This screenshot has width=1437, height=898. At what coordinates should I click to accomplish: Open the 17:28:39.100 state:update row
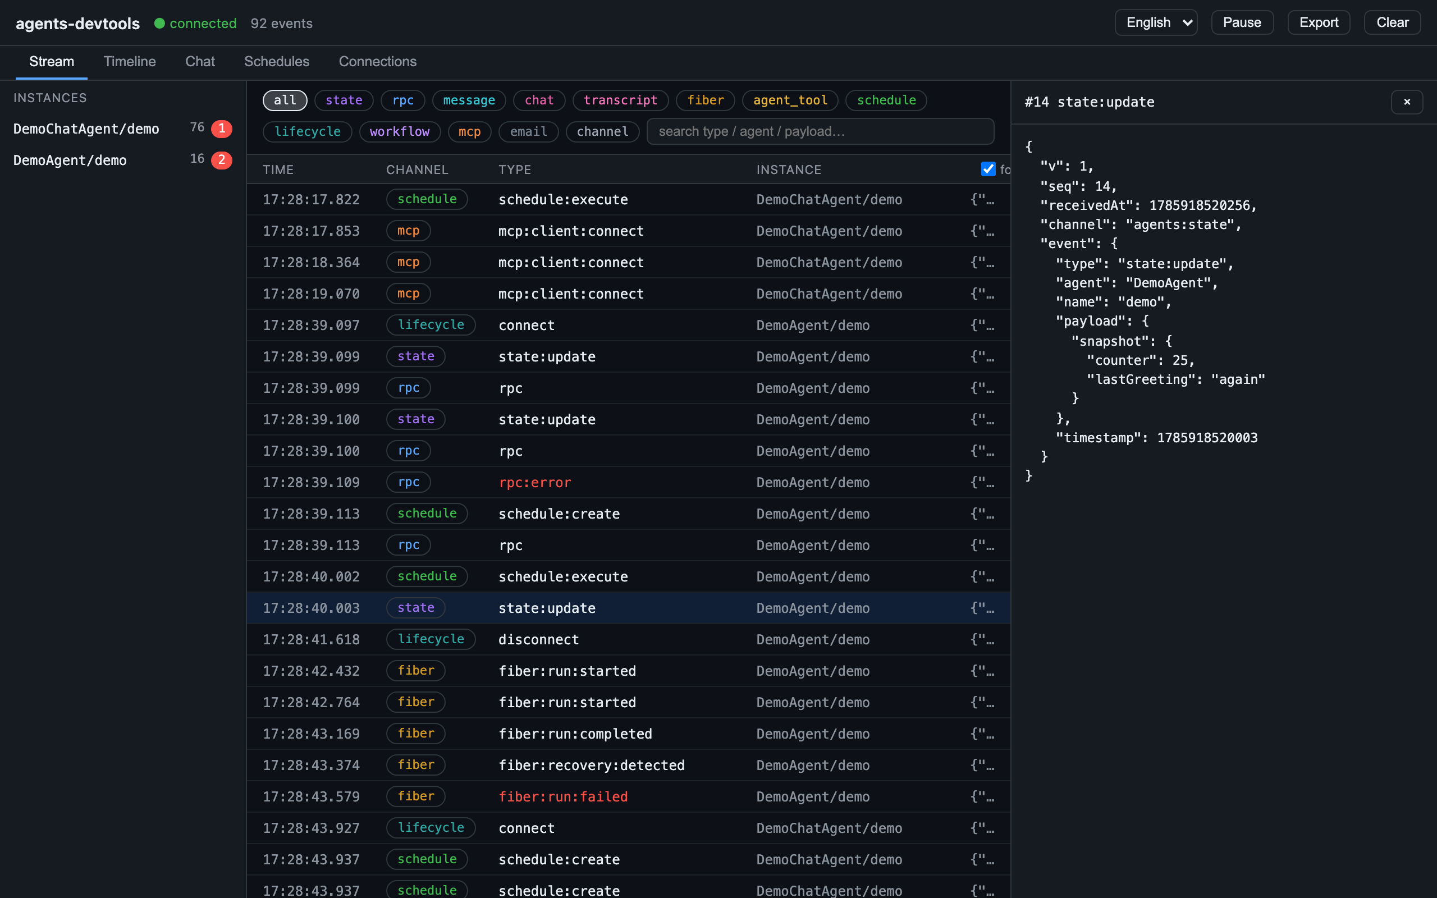pyautogui.click(x=628, y=420)
